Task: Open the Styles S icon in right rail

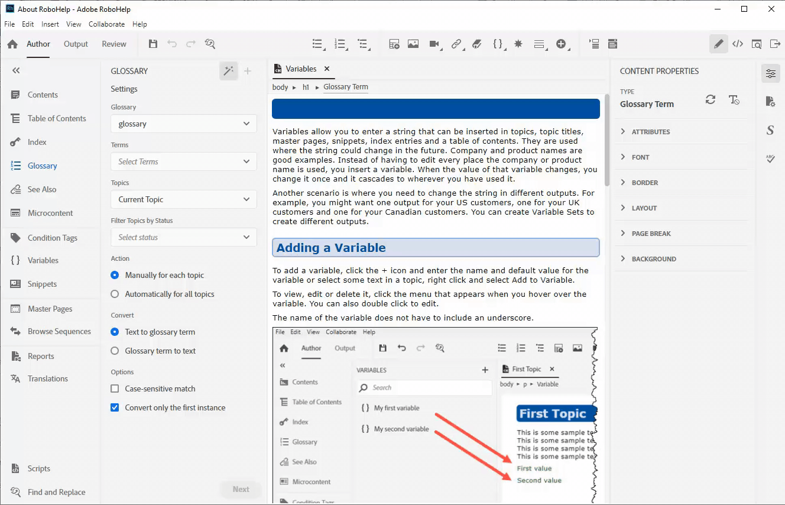Action: tap(770, 130)
